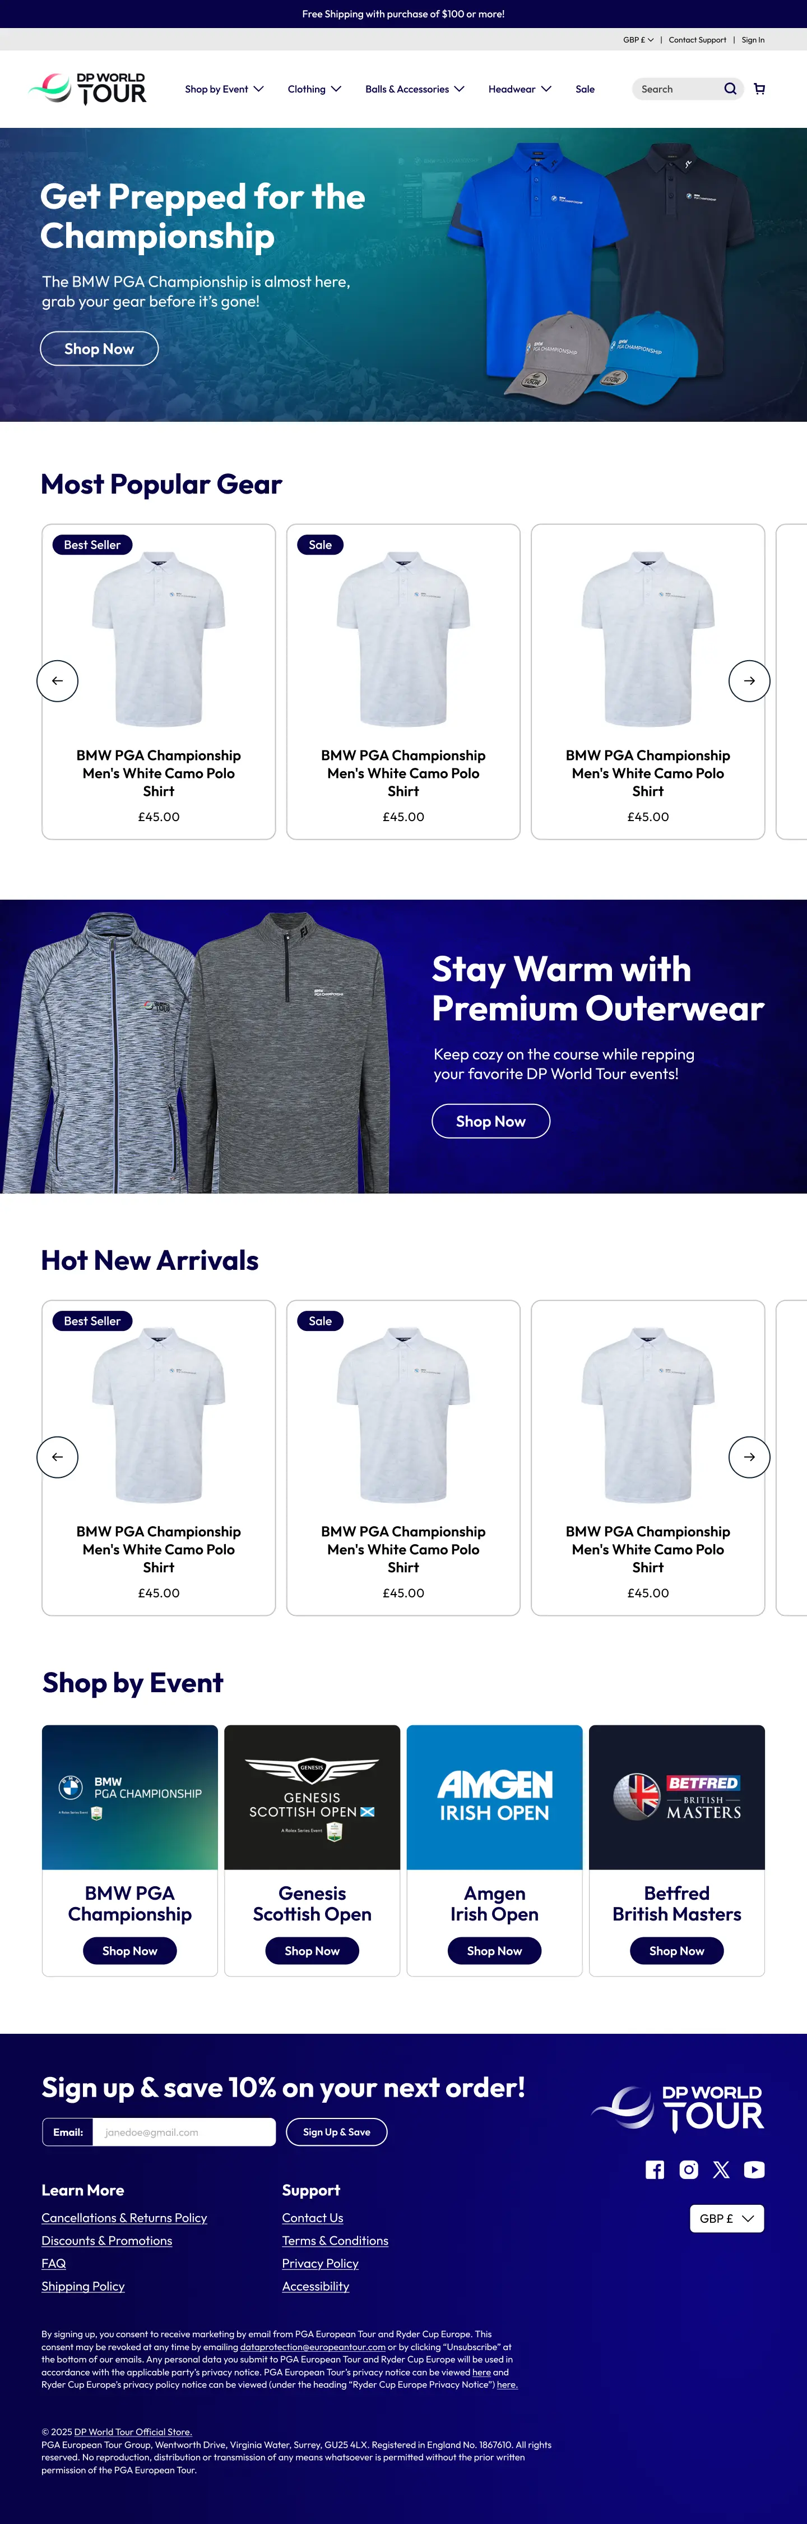The image size is (807, 2524).
Task: Expand the Shop by Event menu
Action: 224,89
